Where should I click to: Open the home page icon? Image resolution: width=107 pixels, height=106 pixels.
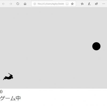25,4
